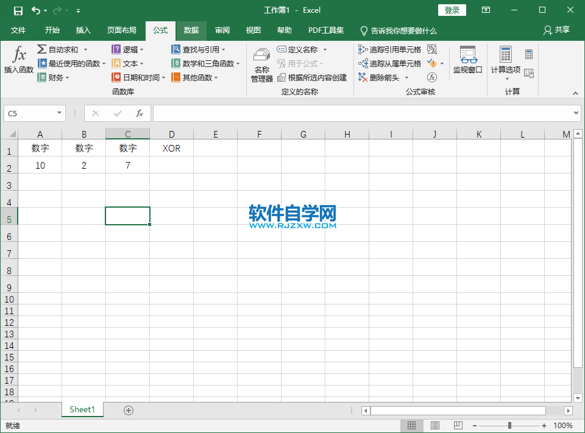Screen dimensions: 585x433
Task: Click the AutoSum sigma icon
Action: [42, 49]
